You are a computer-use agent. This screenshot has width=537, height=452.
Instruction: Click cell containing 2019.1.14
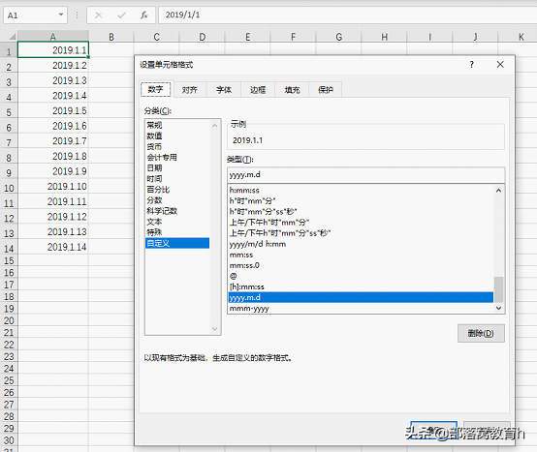click(53, 247)
